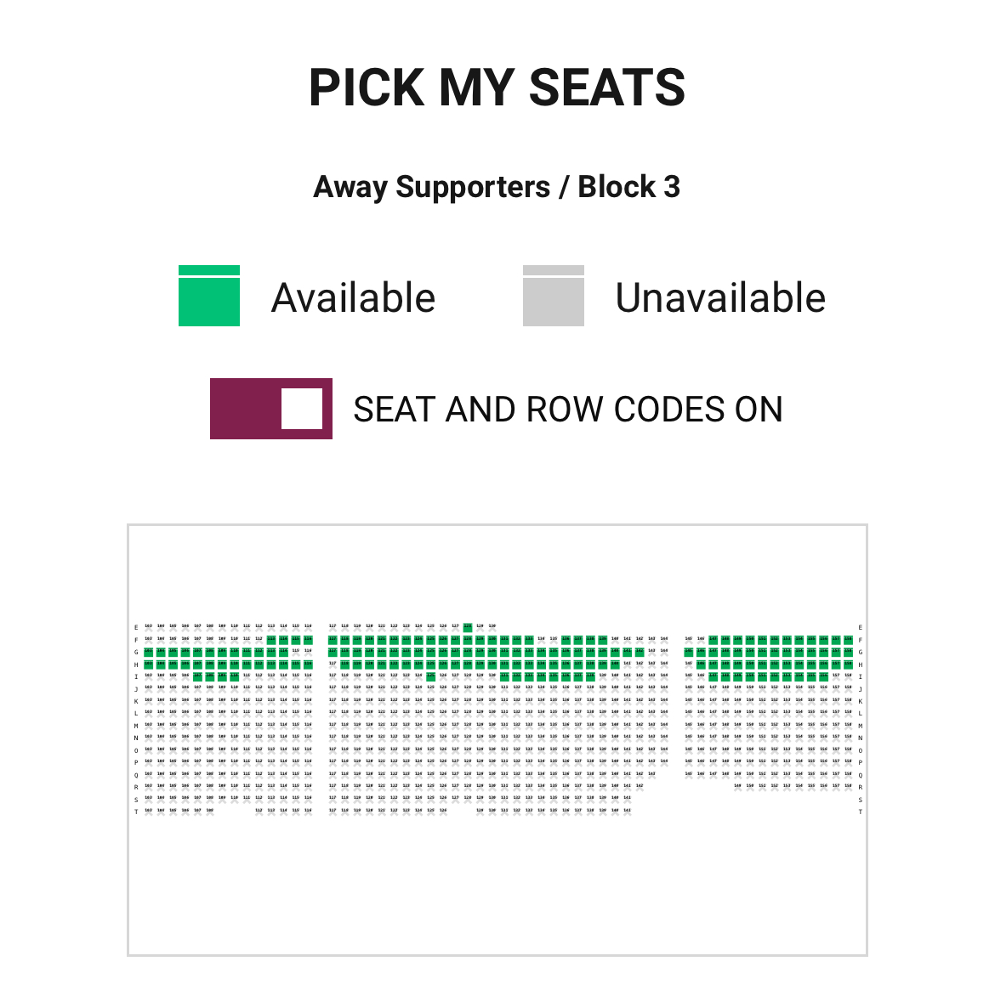Select seat 140 in row H
This screenshot has width=995, height=1001.
coord(615,665)
